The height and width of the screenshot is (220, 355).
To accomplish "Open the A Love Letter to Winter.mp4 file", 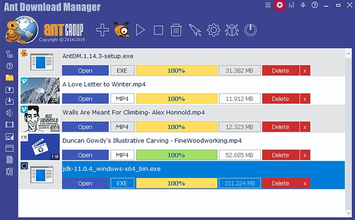I will (85, 99).
